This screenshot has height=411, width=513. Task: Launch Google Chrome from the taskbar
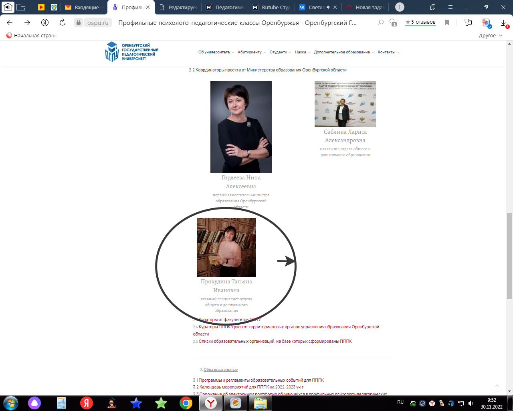click(x=186, y=403)
